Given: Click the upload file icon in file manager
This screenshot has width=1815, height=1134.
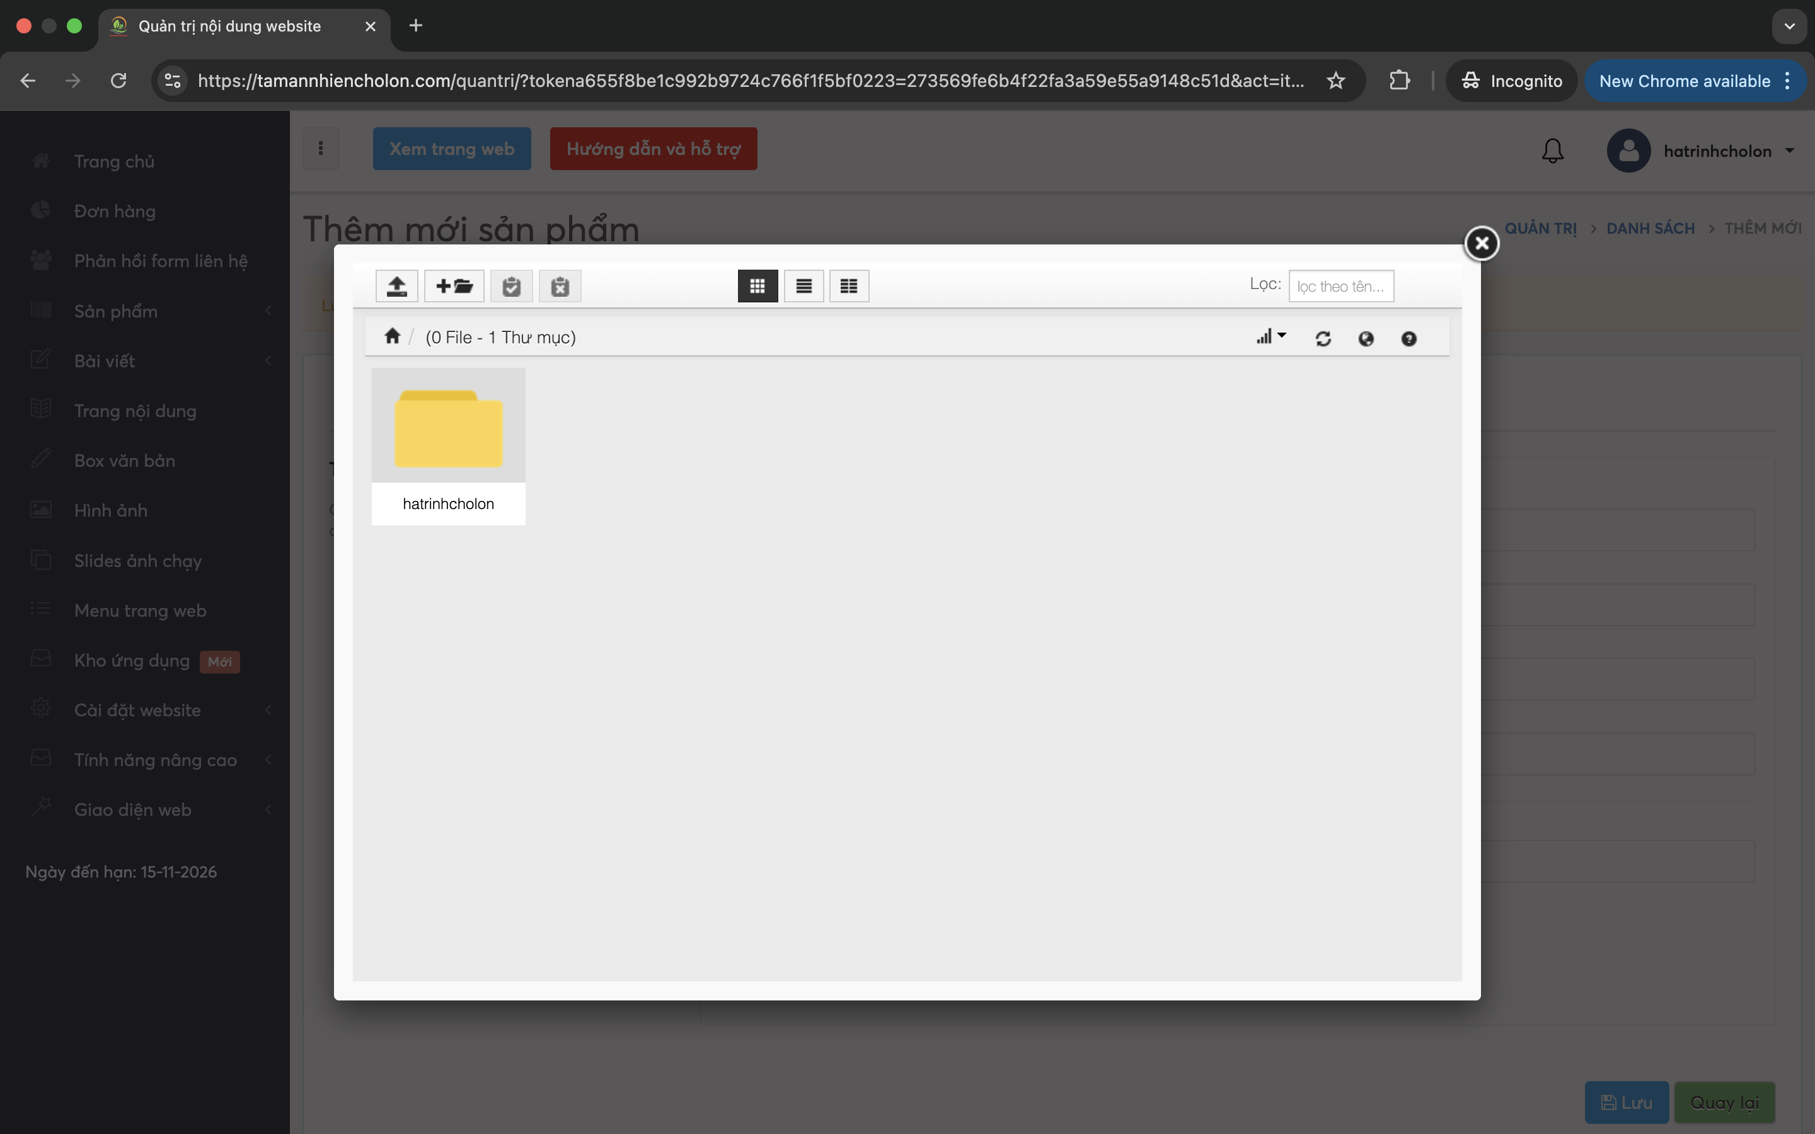Looking at the screenshot, I should [x=397, y=286].
